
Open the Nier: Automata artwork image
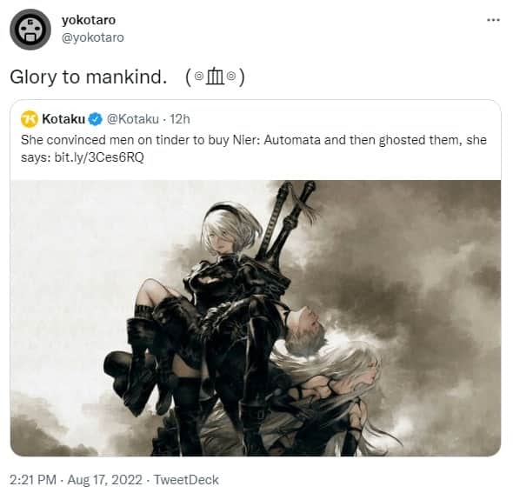tap(256, 318)
